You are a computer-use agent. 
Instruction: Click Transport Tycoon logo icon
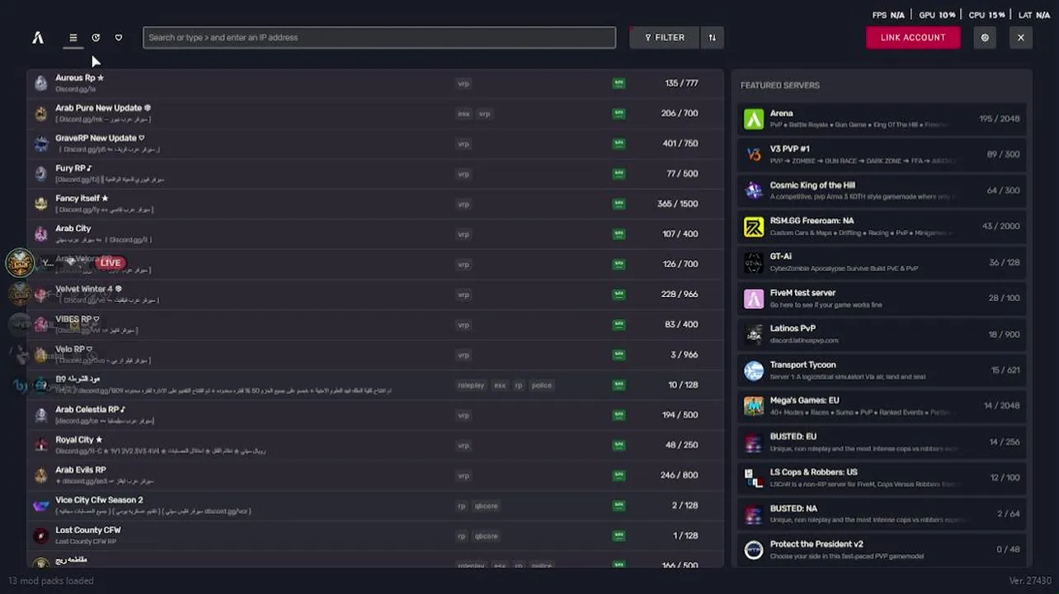tap(754, 370)
